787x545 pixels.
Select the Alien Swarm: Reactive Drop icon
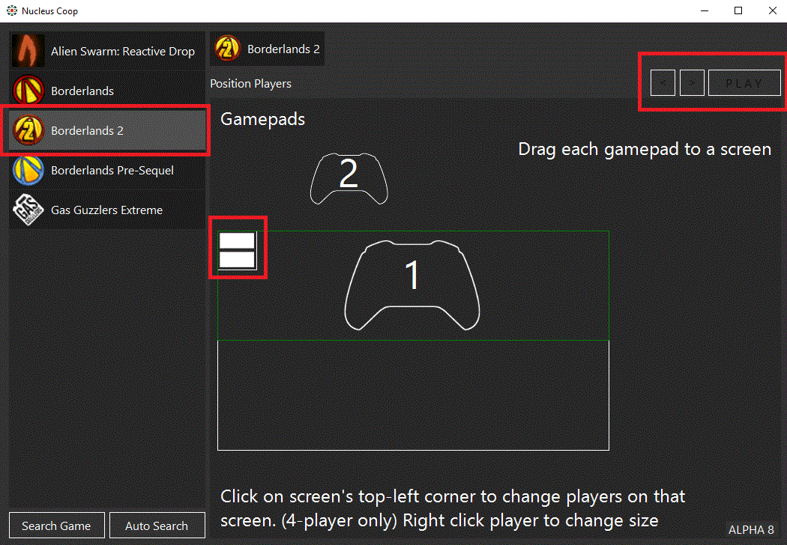(28, 51)
